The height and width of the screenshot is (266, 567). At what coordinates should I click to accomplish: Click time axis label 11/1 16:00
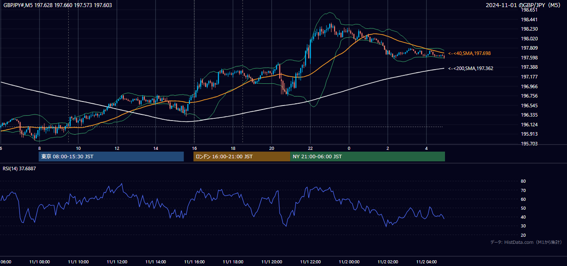194,262
